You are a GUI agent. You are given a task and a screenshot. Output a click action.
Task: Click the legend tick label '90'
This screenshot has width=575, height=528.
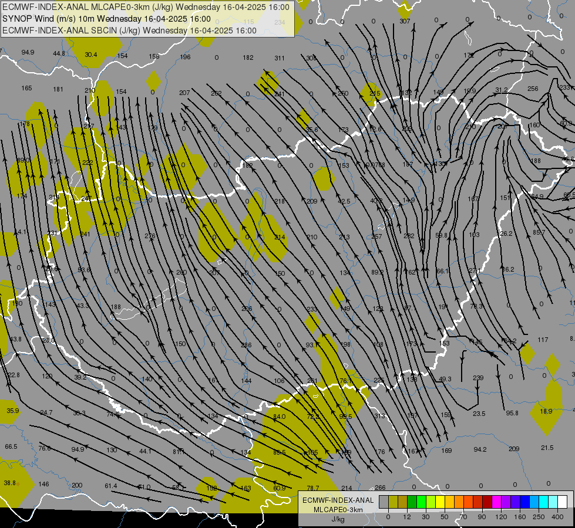coord(482,517)
